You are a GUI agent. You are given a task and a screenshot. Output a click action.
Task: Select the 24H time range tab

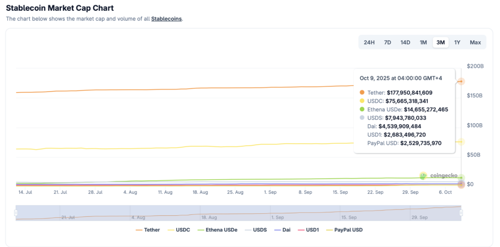point(369,42)
